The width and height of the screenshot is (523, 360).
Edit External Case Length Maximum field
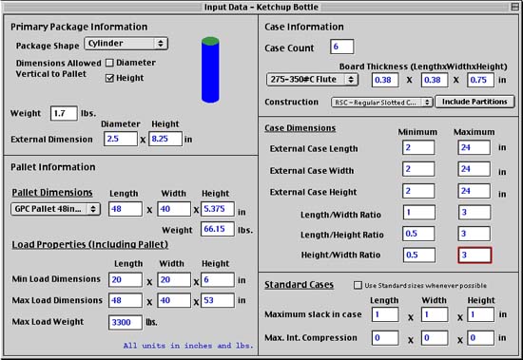pyautogui.click(x=474, y=147)
